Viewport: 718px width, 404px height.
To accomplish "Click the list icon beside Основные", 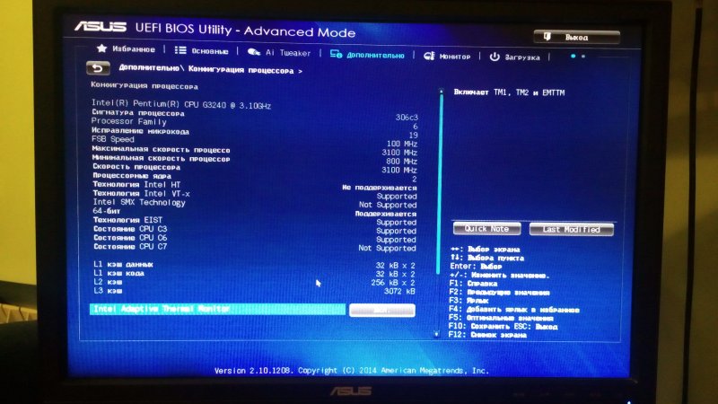I will point(180,51).
